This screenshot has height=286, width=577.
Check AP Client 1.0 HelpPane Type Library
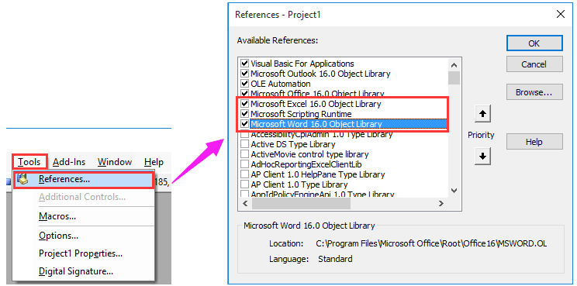(x=244, y=174)
